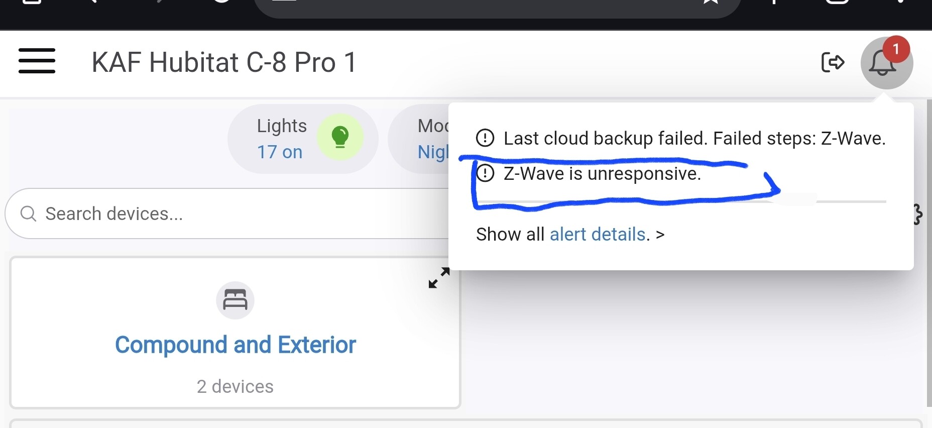Open the hamburger navigation menu

pyautogui.click(x=37, y=61)
